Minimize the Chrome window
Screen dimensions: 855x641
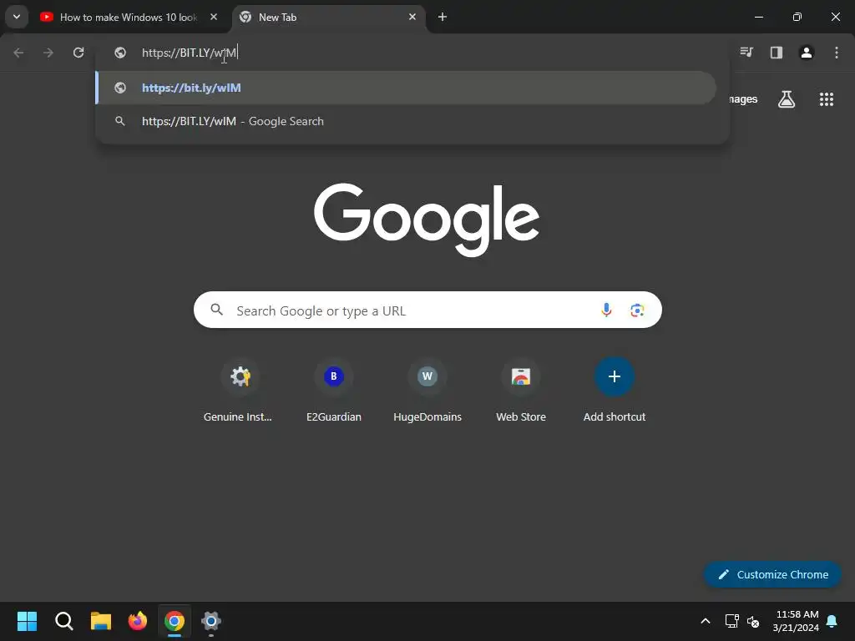(758, 17)
